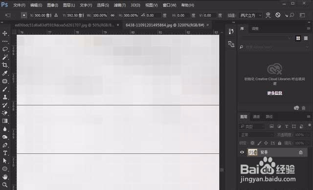Viewport: 313px width, 190px height.
Task: Select the Move tool
Action: point(5,33)
